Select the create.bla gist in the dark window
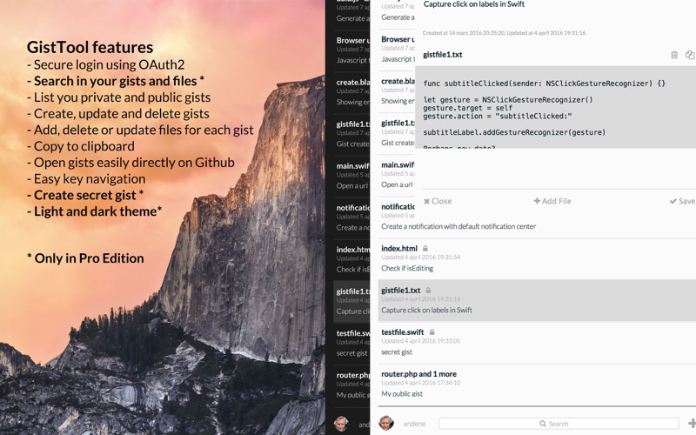Viewport: 696px width, 435px height. click(x=351, y=92)
